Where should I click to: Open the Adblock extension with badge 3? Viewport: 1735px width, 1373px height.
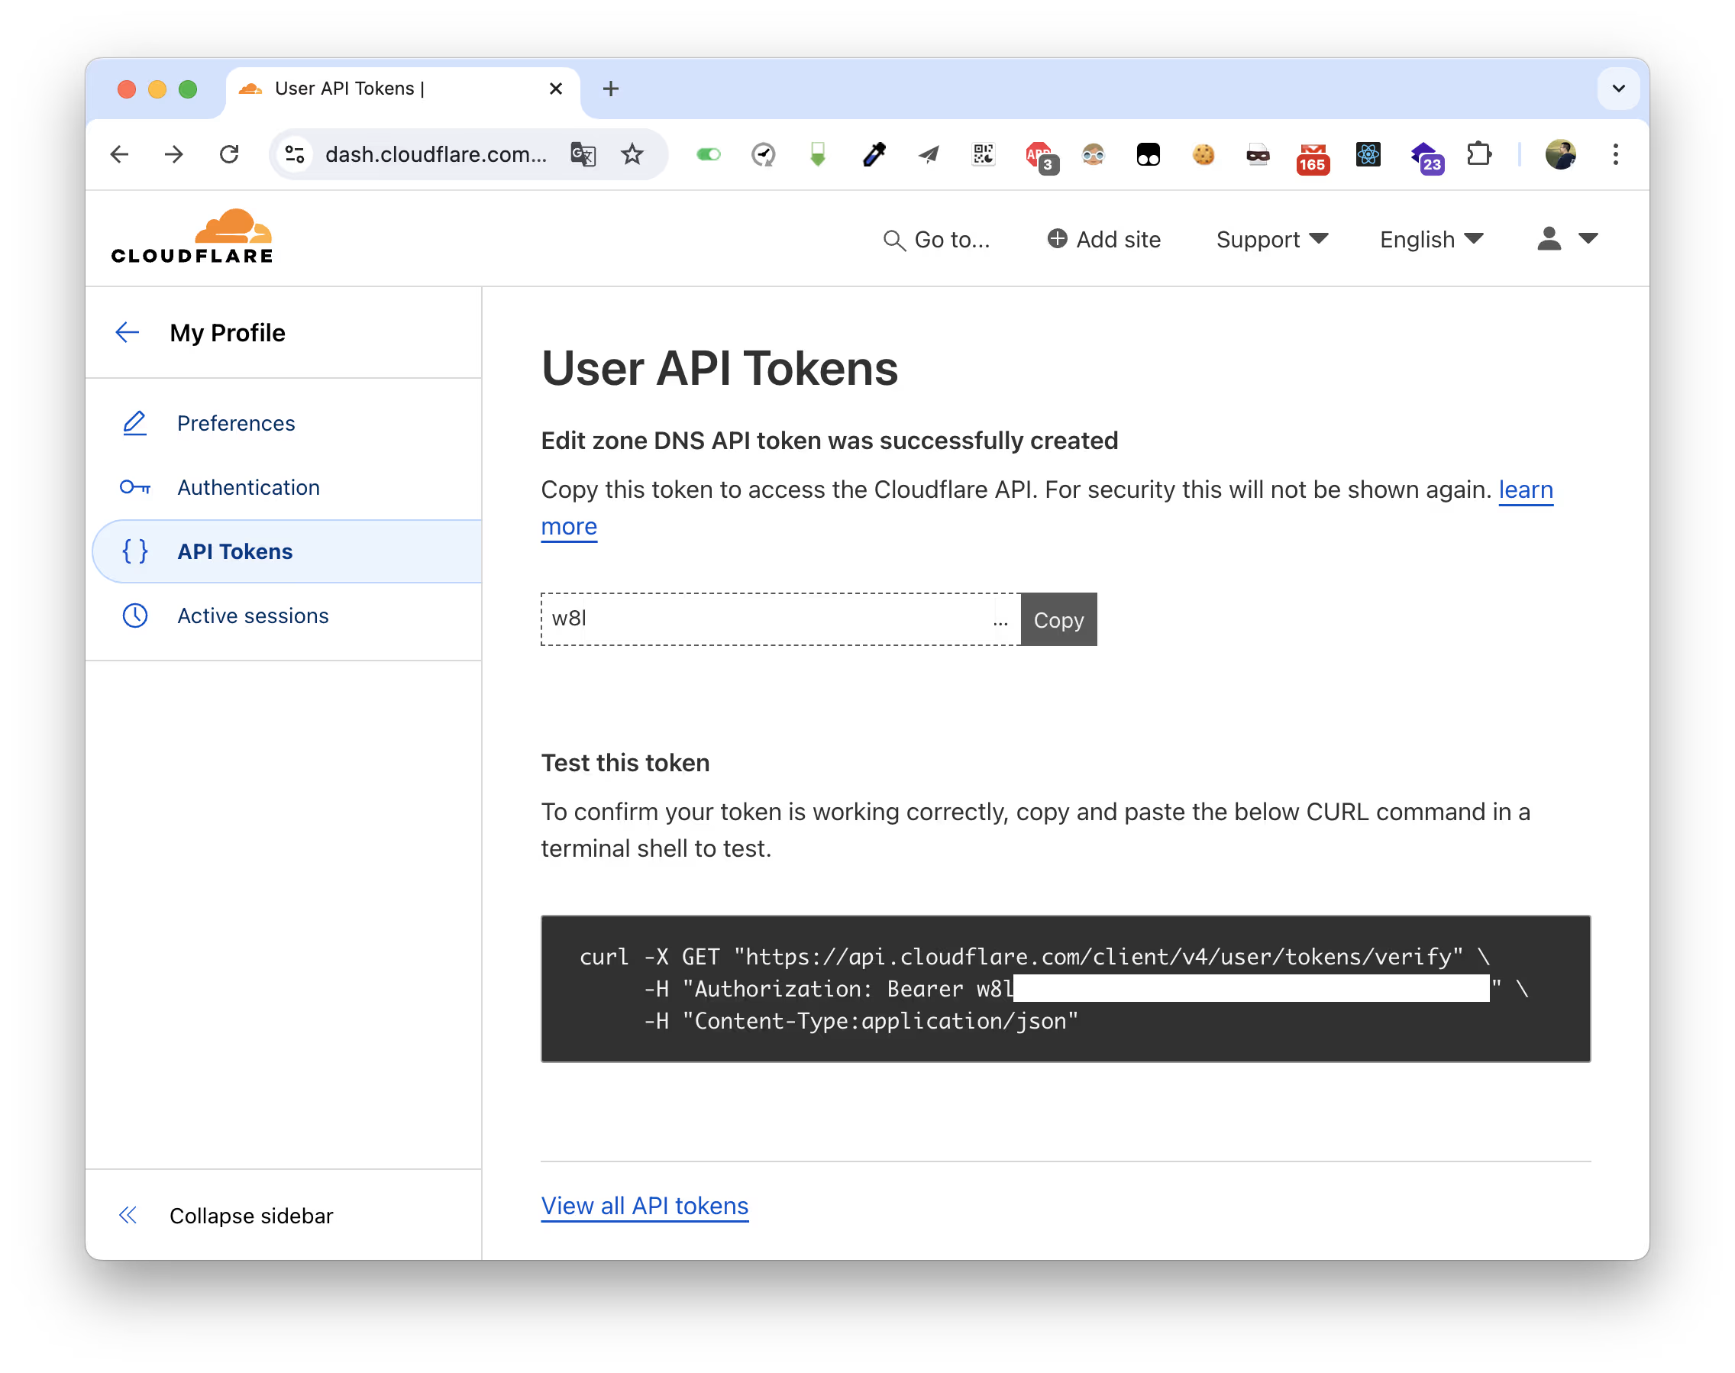pyautogui.click(x=1041, y=157)
